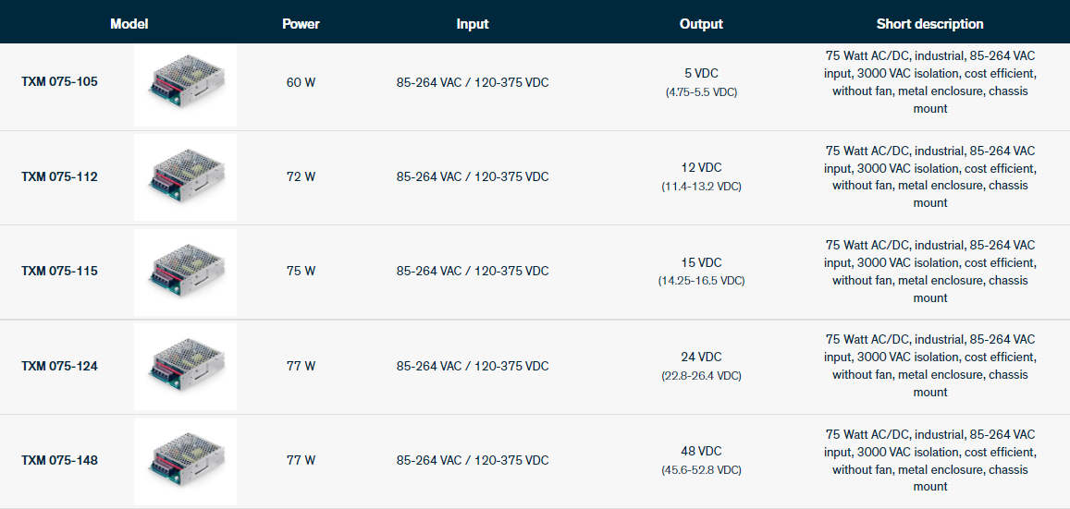Select the 75 W power cell
Screen dimensions: 1070x509
pos(301,271)
